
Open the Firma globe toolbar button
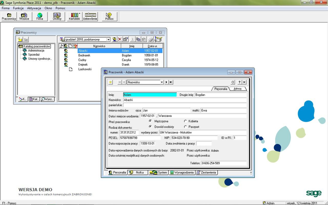pos(40,17)
